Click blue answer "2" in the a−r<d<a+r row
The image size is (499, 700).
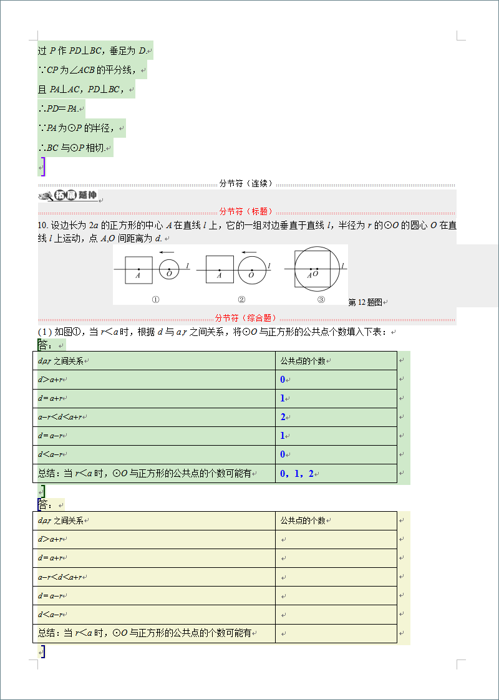tap(283, 417)
